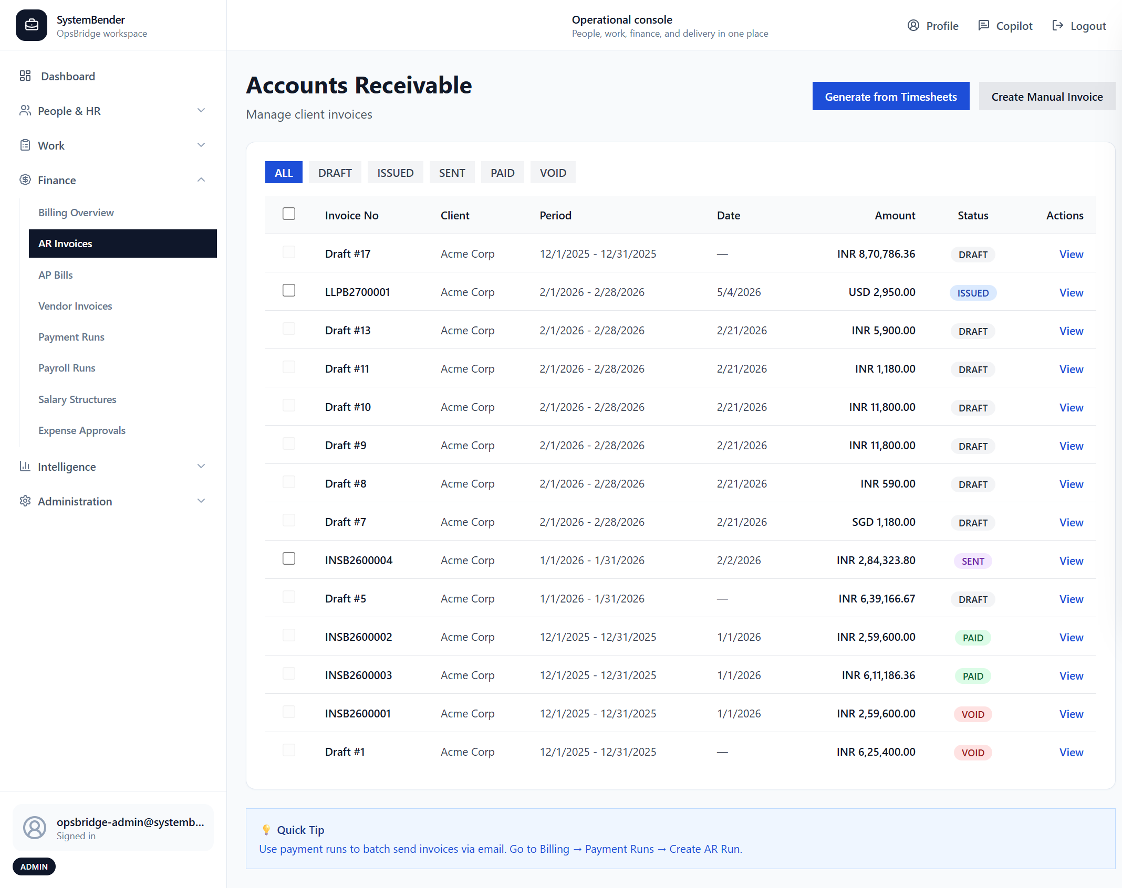Click the Copilot chat bubble icon
Viewport: 1122px width, 888px height.
click(984, 26)
